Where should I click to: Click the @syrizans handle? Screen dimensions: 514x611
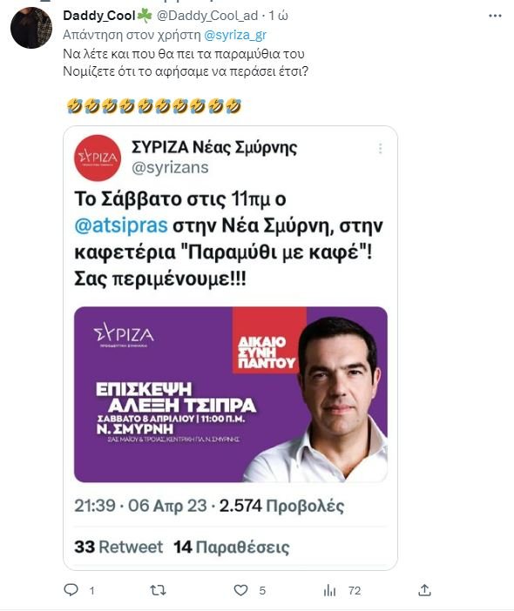coord(170,168)
